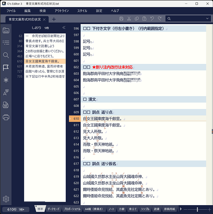Jump to bookmark 広場へに店でもだそう。

click(45, 56)
